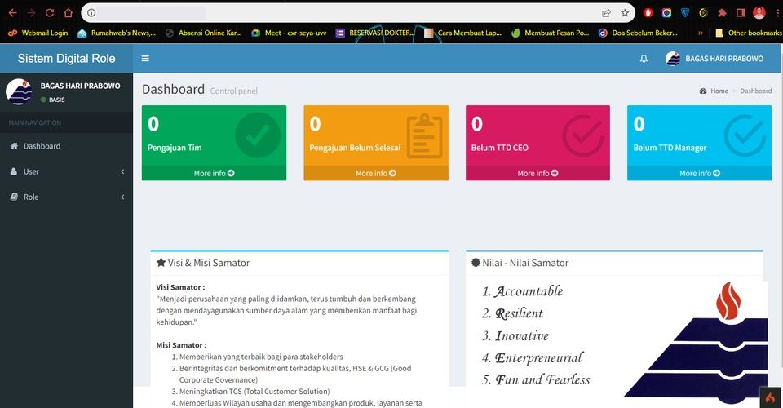Click the yellow circular extension icon
Image resolution: width=783 pixels, height=408 pixels.
(x=703, y=13)
